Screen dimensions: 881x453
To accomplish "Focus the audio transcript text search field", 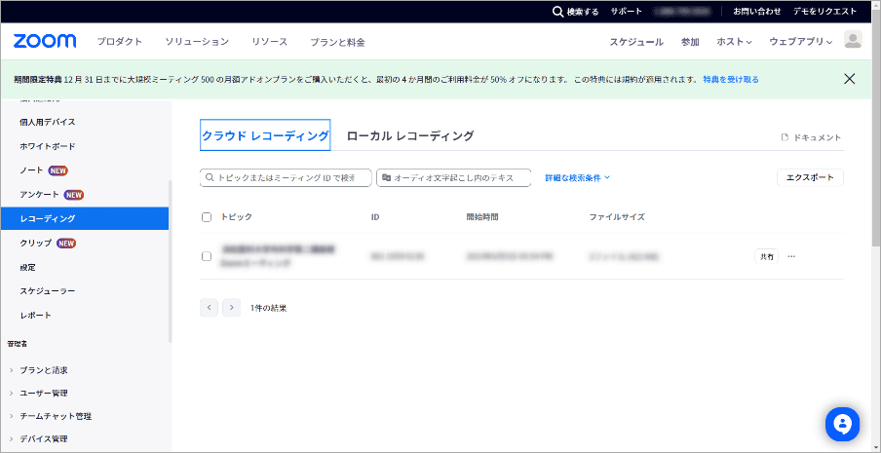I will pos(453,177).
